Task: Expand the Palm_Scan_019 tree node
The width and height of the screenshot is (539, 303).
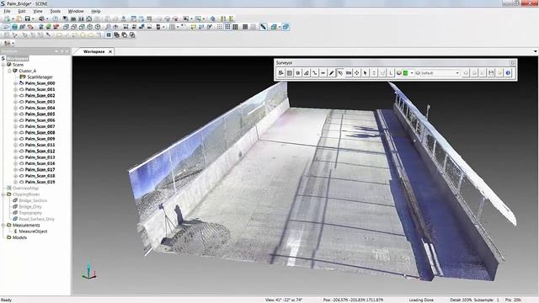Action: point(15,182)
